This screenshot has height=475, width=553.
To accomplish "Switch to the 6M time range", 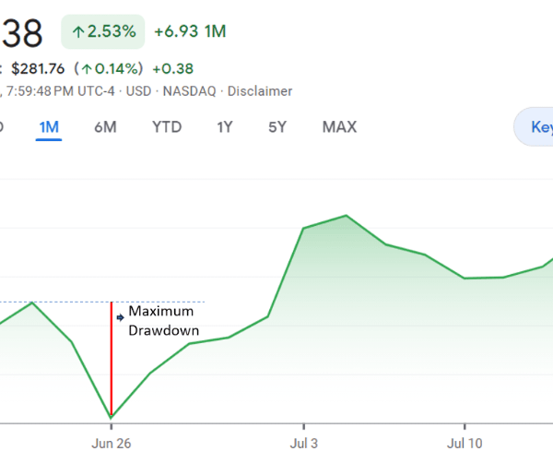I will [x=105, y=127].
